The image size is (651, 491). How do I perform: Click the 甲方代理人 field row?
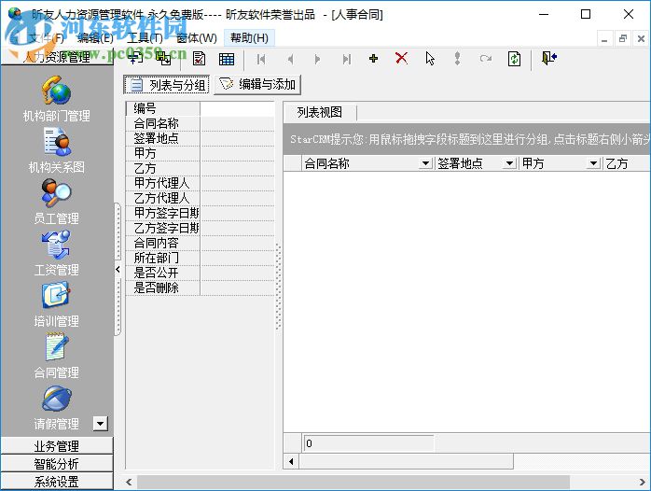click(201, 183)
